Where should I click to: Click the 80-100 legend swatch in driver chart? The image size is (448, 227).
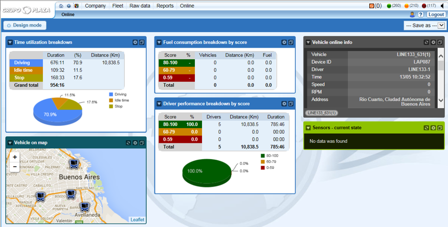pos(262,156)
